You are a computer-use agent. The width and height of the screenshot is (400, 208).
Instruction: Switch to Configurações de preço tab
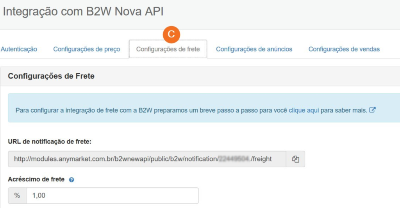tap(86, 49)
